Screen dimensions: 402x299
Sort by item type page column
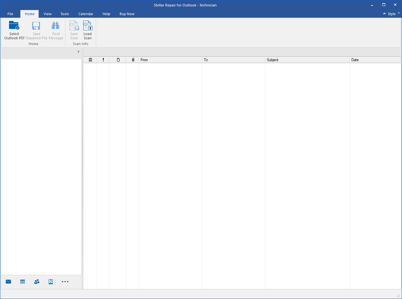tap(118, 60)
